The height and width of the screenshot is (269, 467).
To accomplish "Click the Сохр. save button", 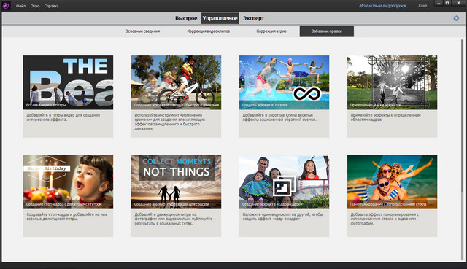I will 423,6.
